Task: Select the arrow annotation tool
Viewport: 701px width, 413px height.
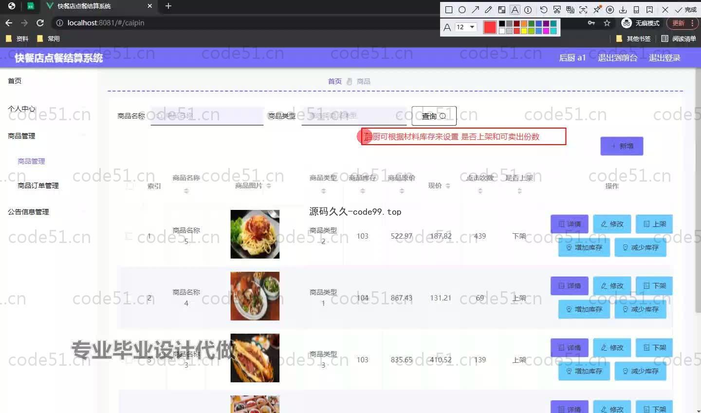Action: pyautogui.click(x=475, y=10)
